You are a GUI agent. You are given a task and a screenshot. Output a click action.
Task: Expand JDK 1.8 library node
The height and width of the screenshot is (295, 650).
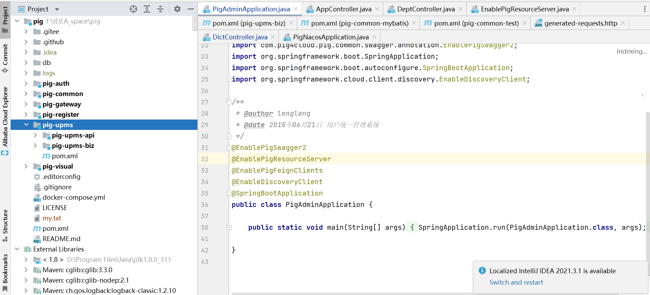[x=26, y=259]
